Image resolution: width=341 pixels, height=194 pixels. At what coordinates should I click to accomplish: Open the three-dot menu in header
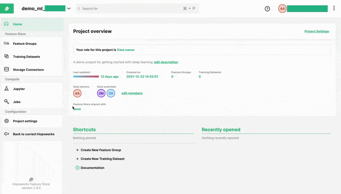click(334, 8)
